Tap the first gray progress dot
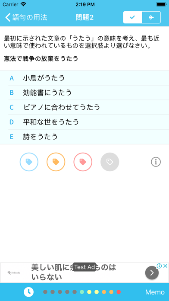 tap(45, 292)
